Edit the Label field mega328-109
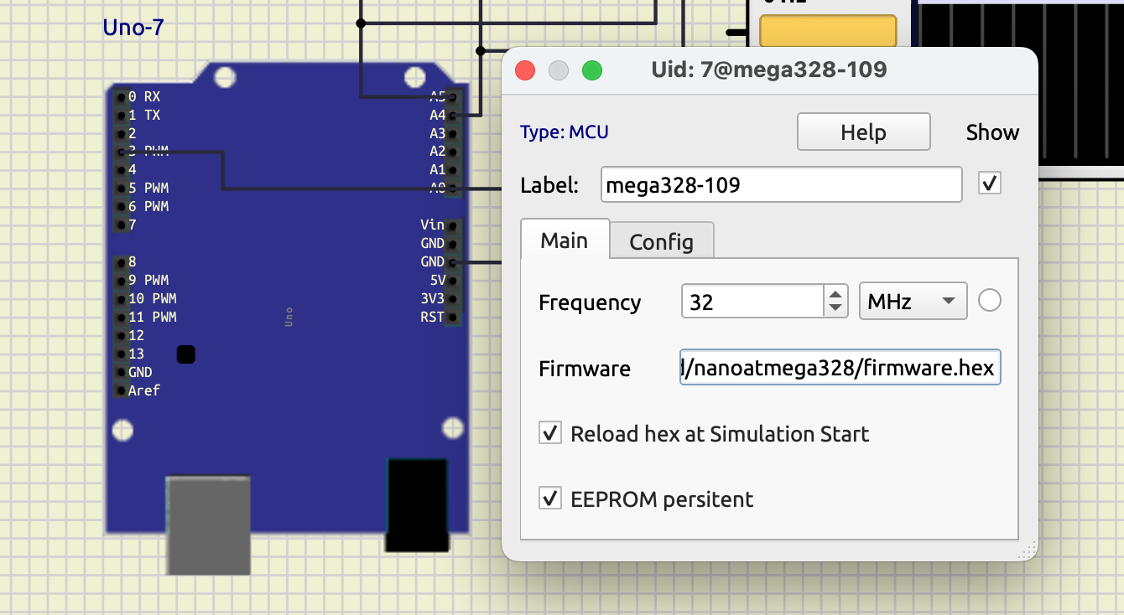The height and width of the screenshot is (615, 1124). [781, 184]
